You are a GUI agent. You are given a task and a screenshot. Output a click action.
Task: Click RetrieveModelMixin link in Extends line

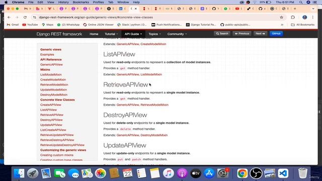[154, 105]
